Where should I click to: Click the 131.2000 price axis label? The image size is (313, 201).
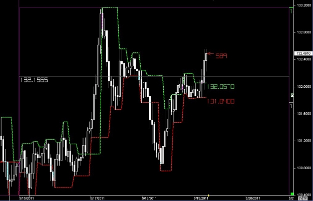[304, 141]
